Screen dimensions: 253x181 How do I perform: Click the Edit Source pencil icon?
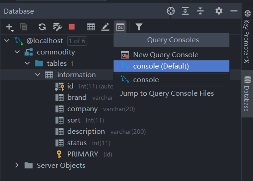coord(105,27)
